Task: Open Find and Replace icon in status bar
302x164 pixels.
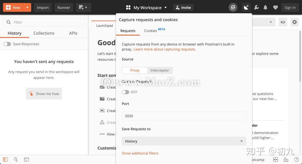Action: pyautogui.click(x=16, y=159)
